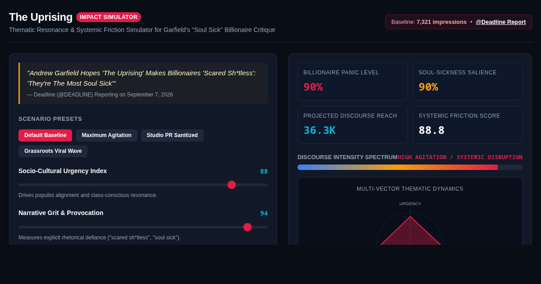Activate the Grassroots Viral Wave preset
This screenshot has height=284, width=541.
tap(53, 151)
